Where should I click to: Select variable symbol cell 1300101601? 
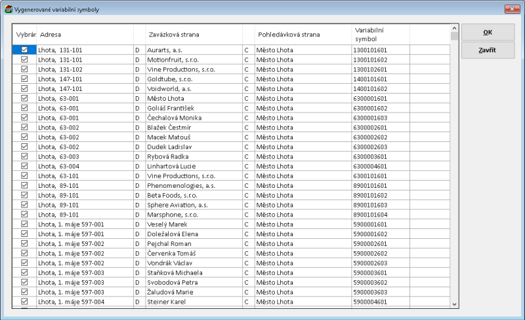click(x=380, y=50)
